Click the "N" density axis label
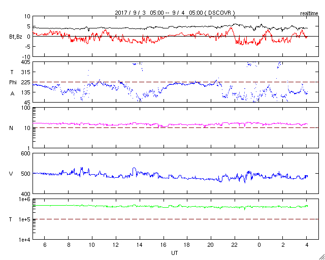 [11, 128]
